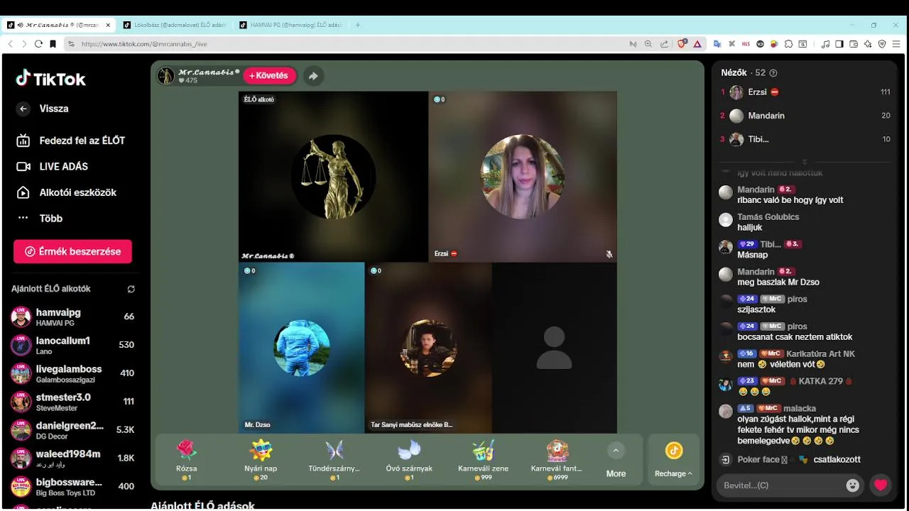The width and height of the screenshot is (909, 511).
Task: Send a like with the heart button
Action: click(881, 485)
